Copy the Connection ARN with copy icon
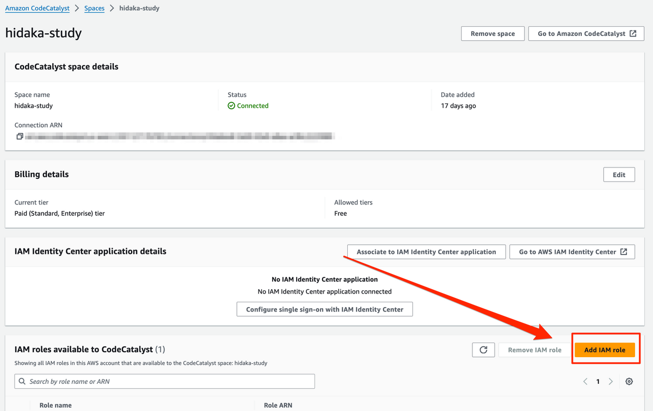This screenshot has width=653, height=411. 20,136
